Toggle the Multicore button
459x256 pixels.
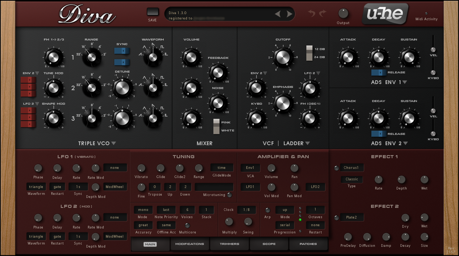(187, 225)
